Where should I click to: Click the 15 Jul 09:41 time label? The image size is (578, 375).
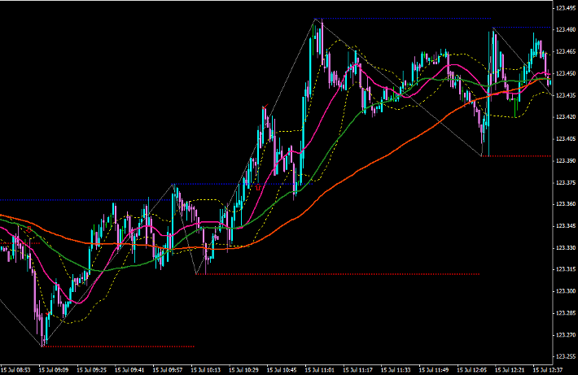pyautogui.click(x=129, y=369)
